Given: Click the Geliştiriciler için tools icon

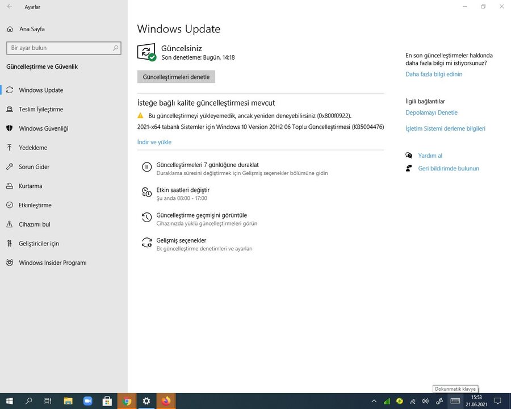Looking at the screenshot, I should [x=10, y=243].
